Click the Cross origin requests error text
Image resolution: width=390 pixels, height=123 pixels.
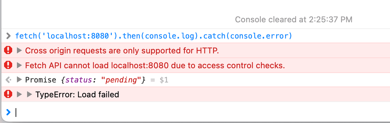122,51
